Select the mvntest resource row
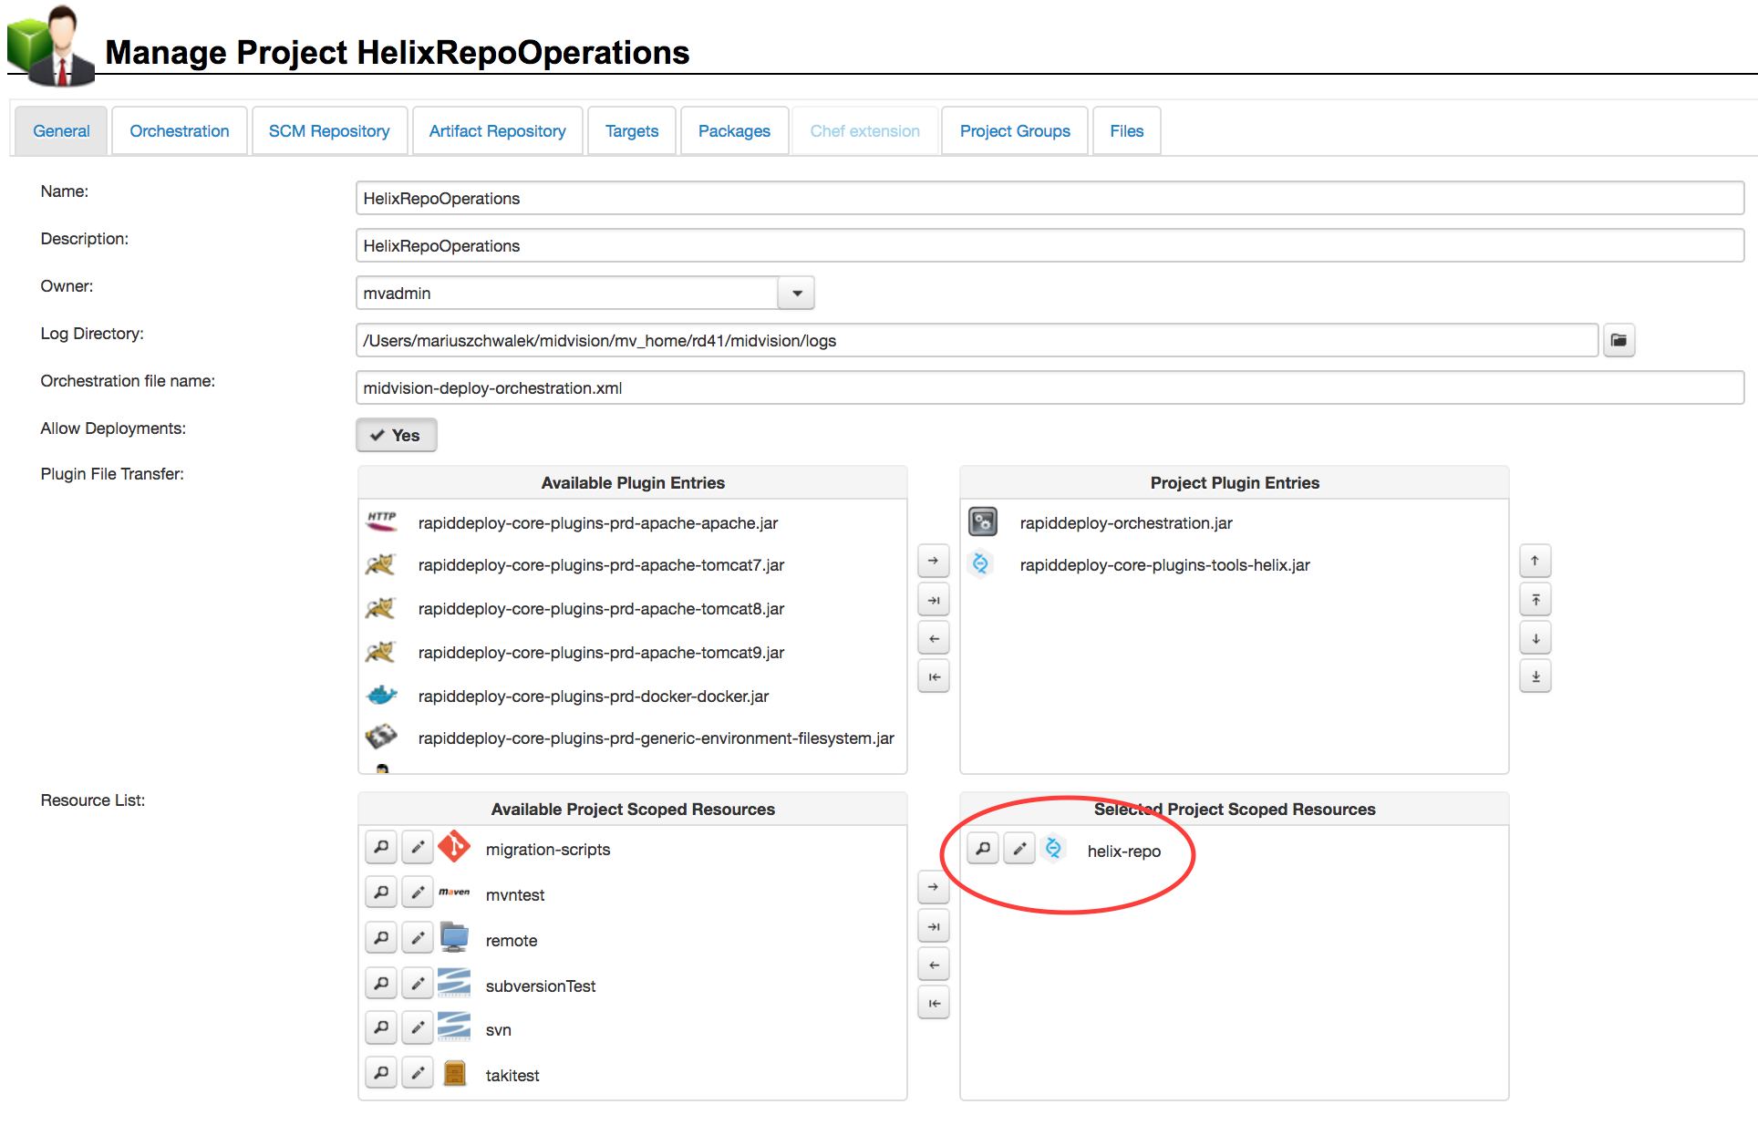Viewport: 1758px width, 1125px height. pyautogui.click(x=633, y=894)
